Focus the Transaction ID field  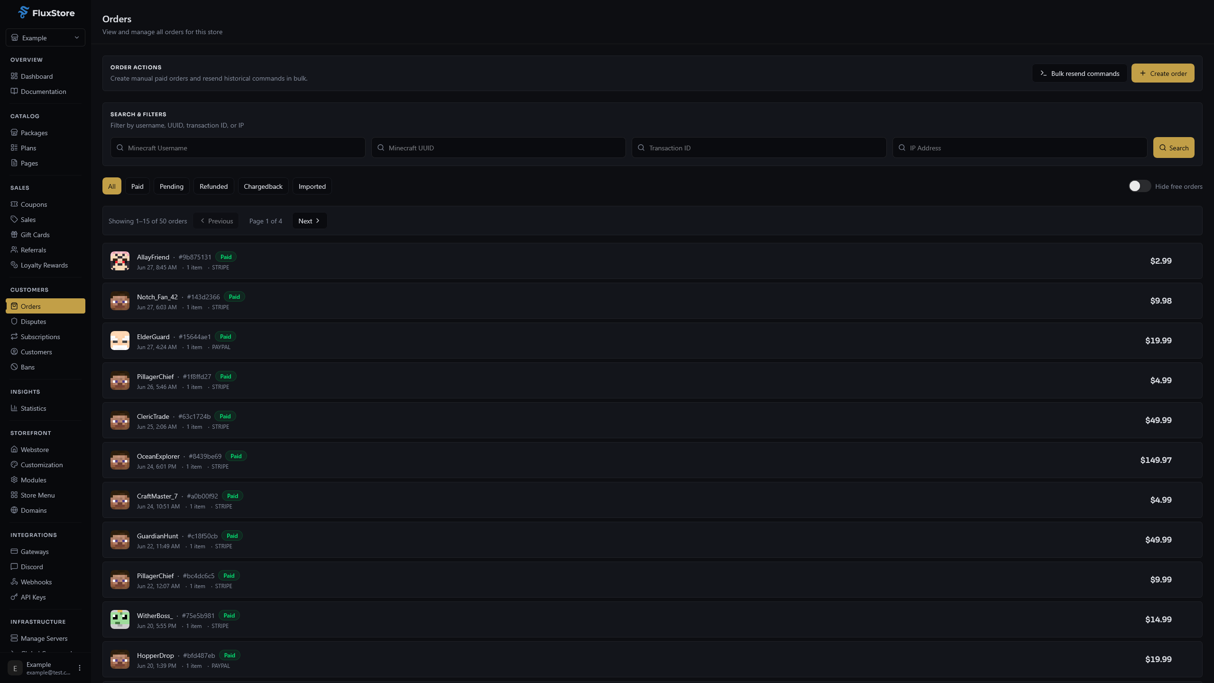(x=759, y=148)
